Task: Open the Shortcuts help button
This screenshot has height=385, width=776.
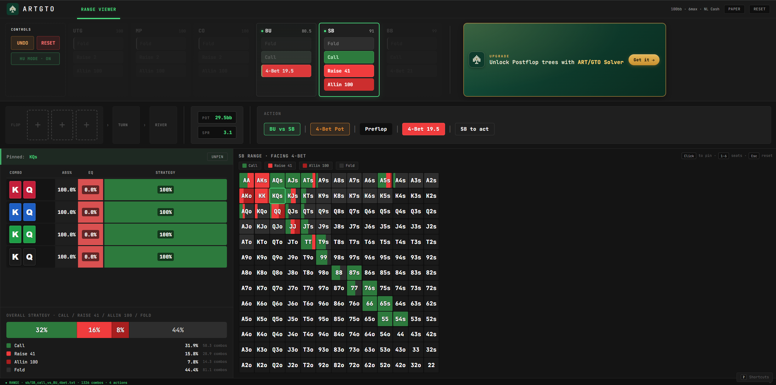Action: 755,377
